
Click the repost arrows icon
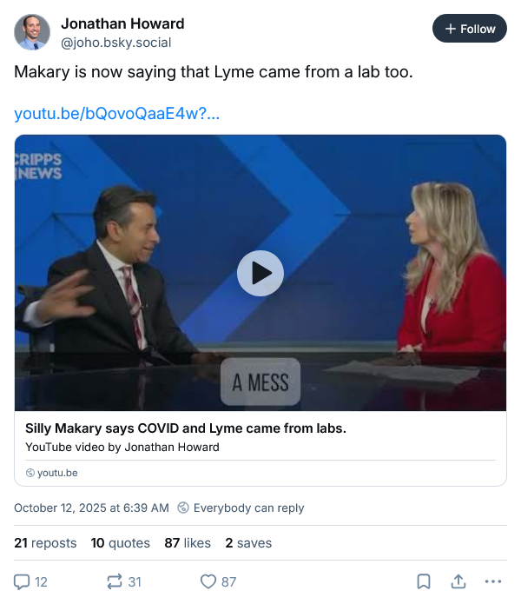coord(114,581)
